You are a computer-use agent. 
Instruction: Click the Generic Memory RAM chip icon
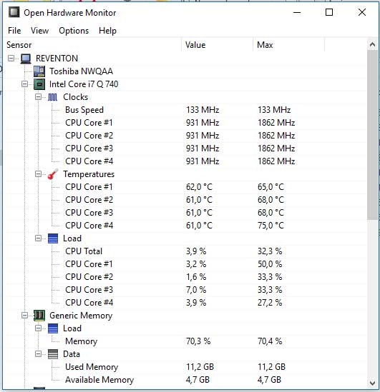[39, 316]
